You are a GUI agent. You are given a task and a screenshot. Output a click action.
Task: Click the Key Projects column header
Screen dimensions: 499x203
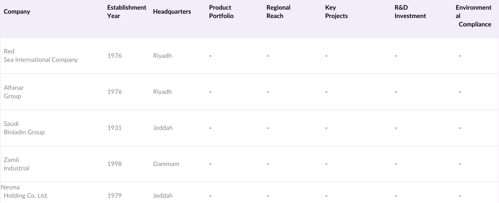click(336, 12)
